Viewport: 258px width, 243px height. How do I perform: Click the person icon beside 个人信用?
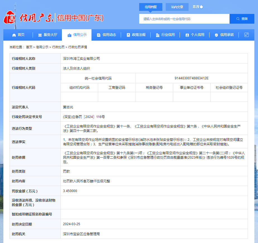[187, 35]
